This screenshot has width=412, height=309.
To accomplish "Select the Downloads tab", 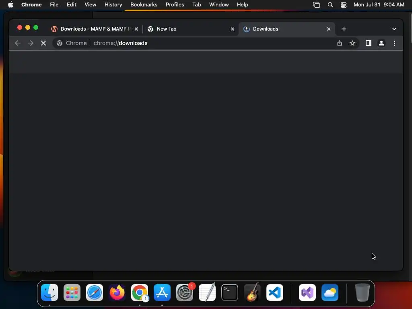I will tap(286, 29).
